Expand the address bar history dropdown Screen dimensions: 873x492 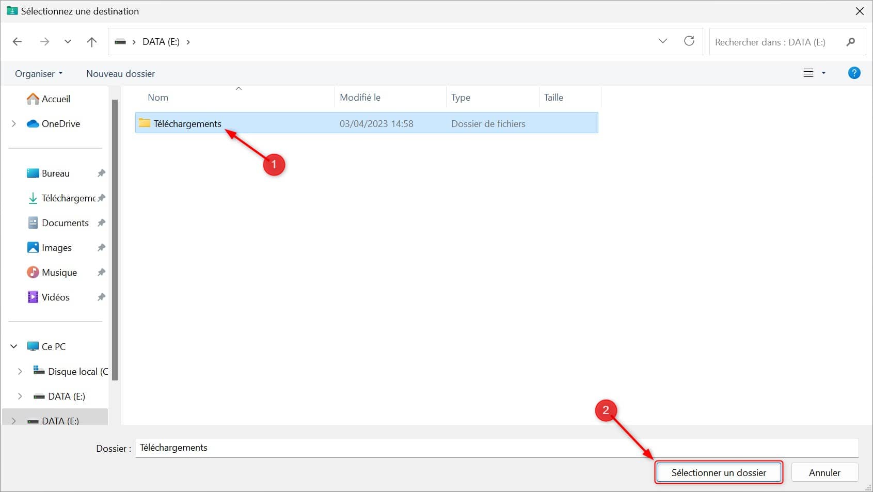[x=663, y=41]
